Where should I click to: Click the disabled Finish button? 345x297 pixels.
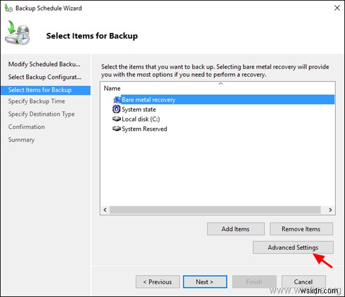255,282
